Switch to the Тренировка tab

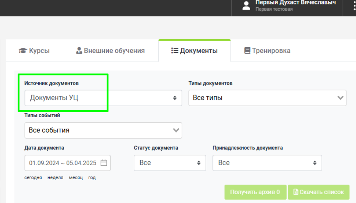[x=267, y=51]
